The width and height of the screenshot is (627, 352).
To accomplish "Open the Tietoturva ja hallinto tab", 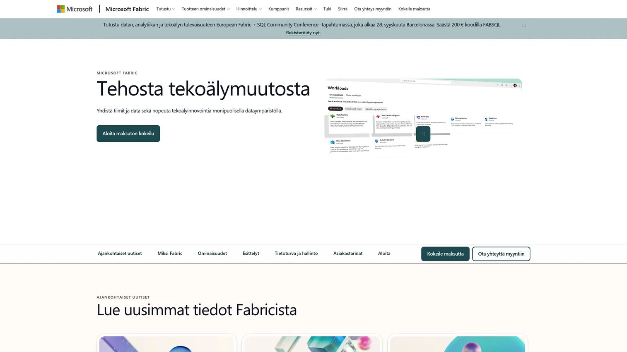I will pyautogui.click(x=296, y=254).
